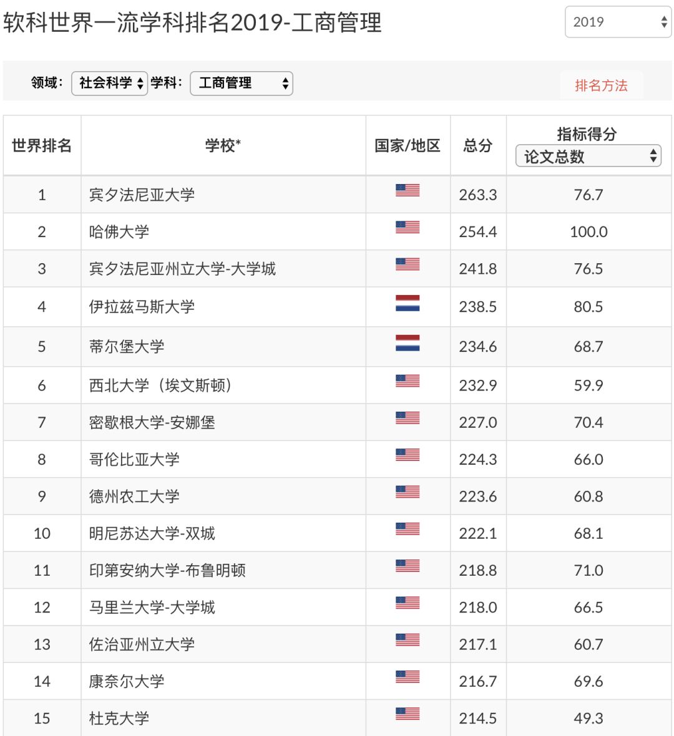The height and width of the screenshot is (736, 674).
Task: Expand the 社会科学 field dropdown
Action: 110,83
